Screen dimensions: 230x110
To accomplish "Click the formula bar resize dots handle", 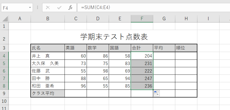I will [x=37, y=7].
